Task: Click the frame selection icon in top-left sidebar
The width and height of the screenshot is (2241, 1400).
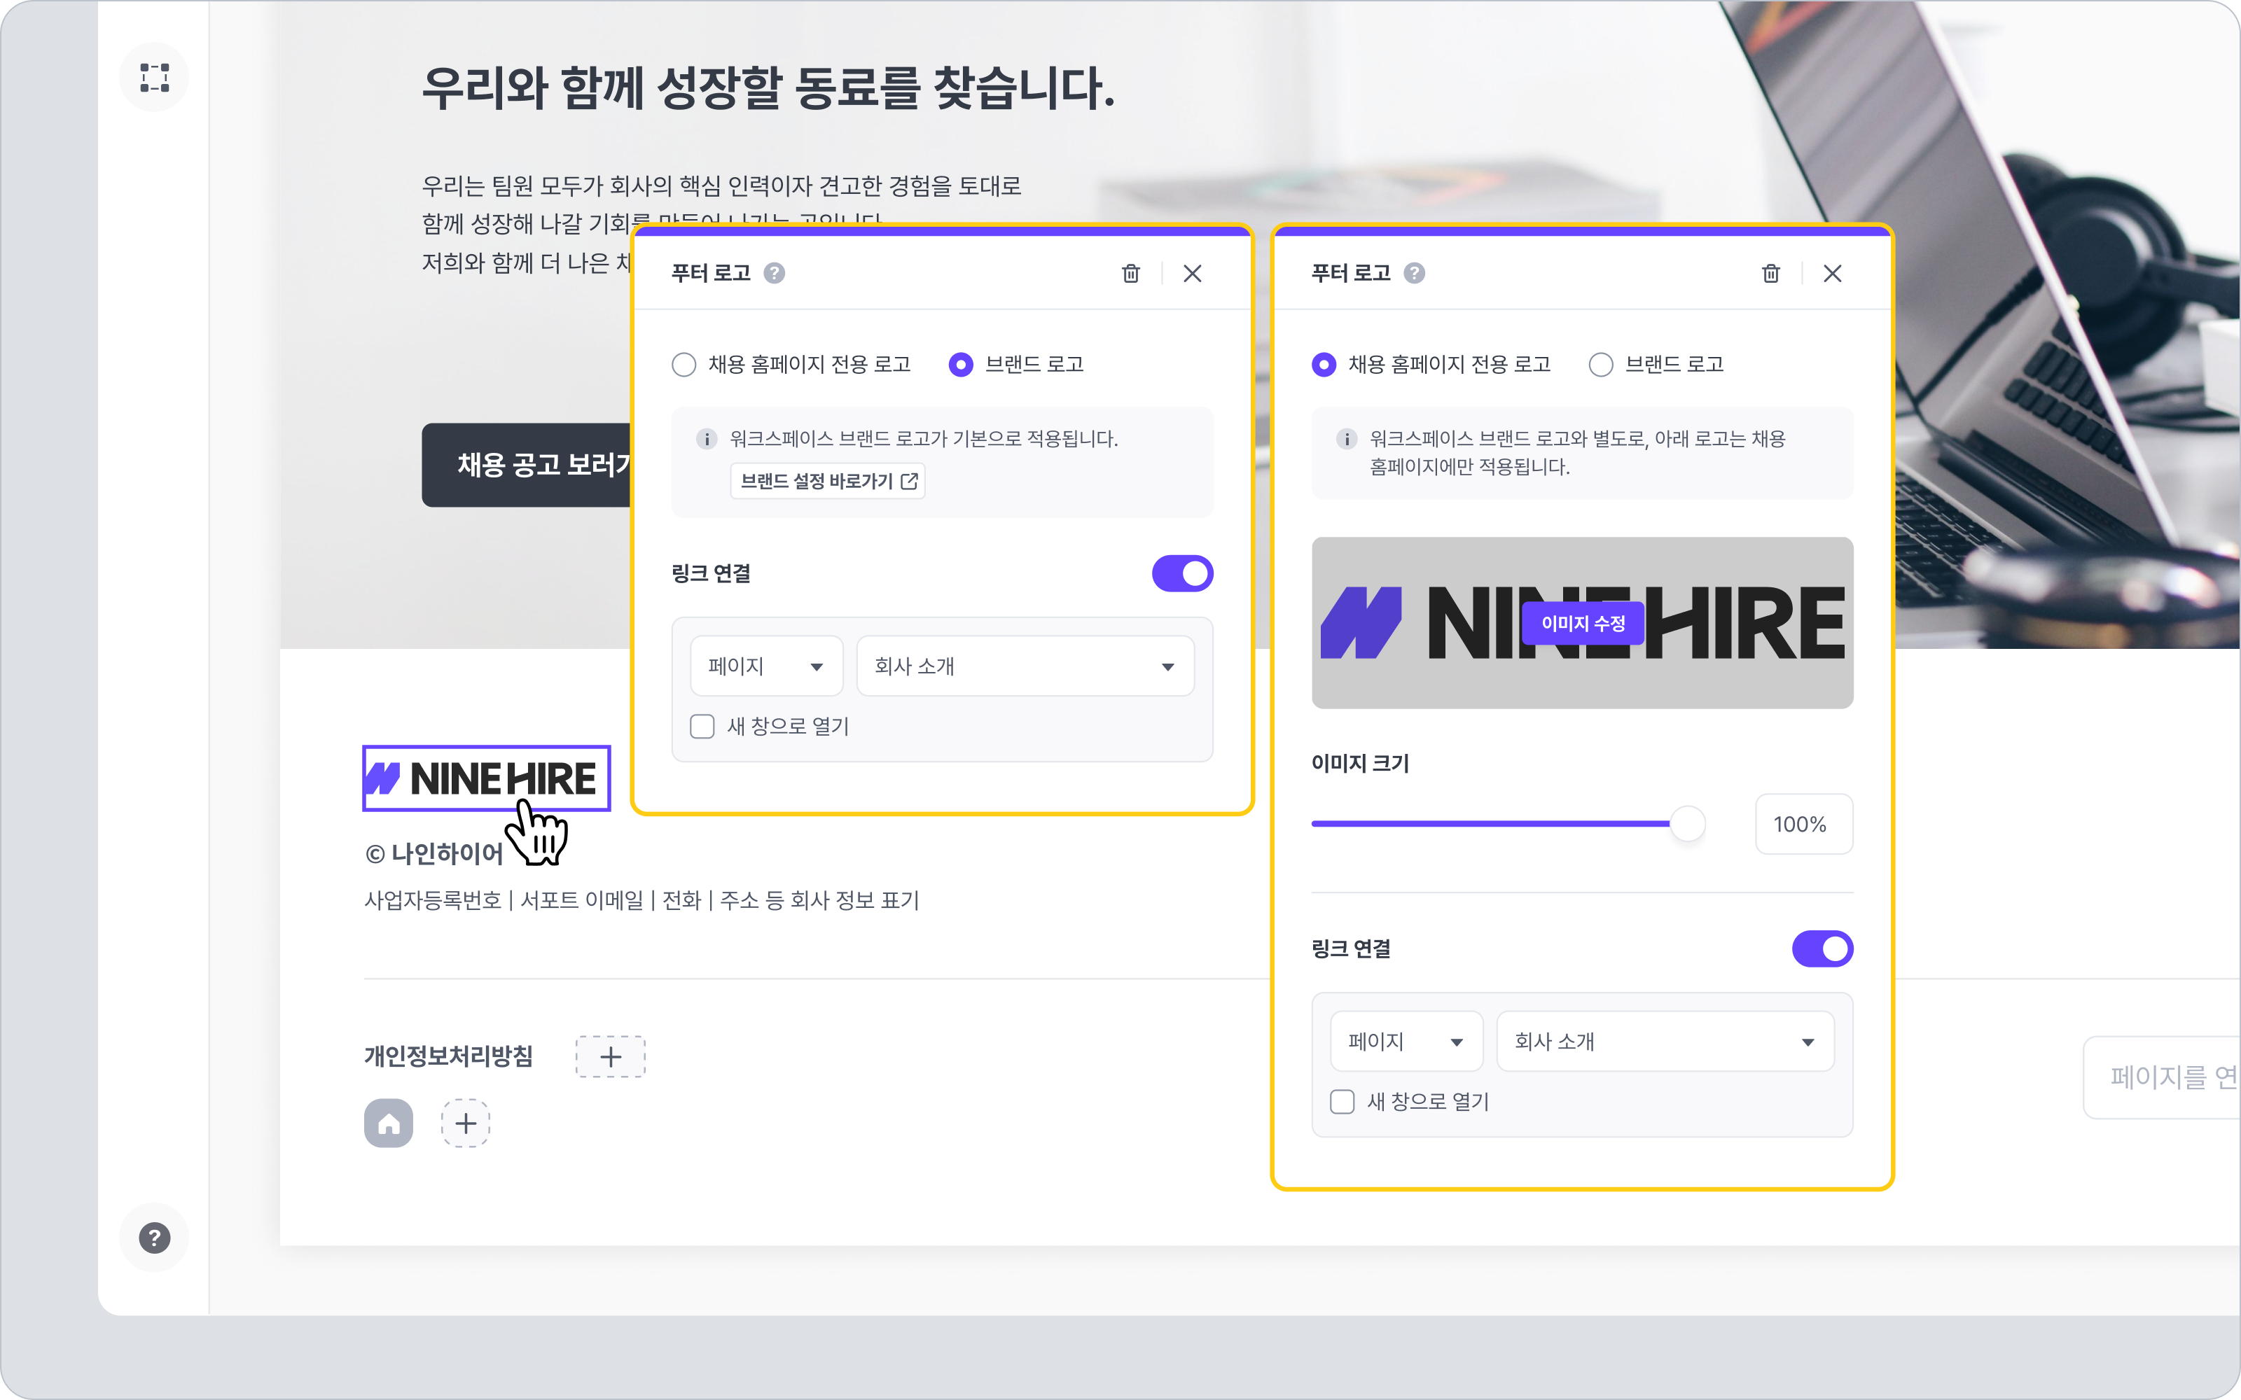Action: click(x=154, y=78)
